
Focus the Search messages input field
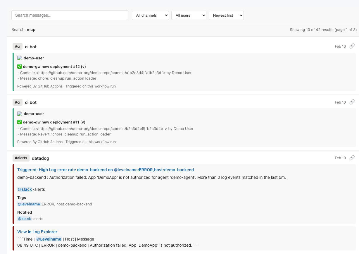[x=70, y=15]
